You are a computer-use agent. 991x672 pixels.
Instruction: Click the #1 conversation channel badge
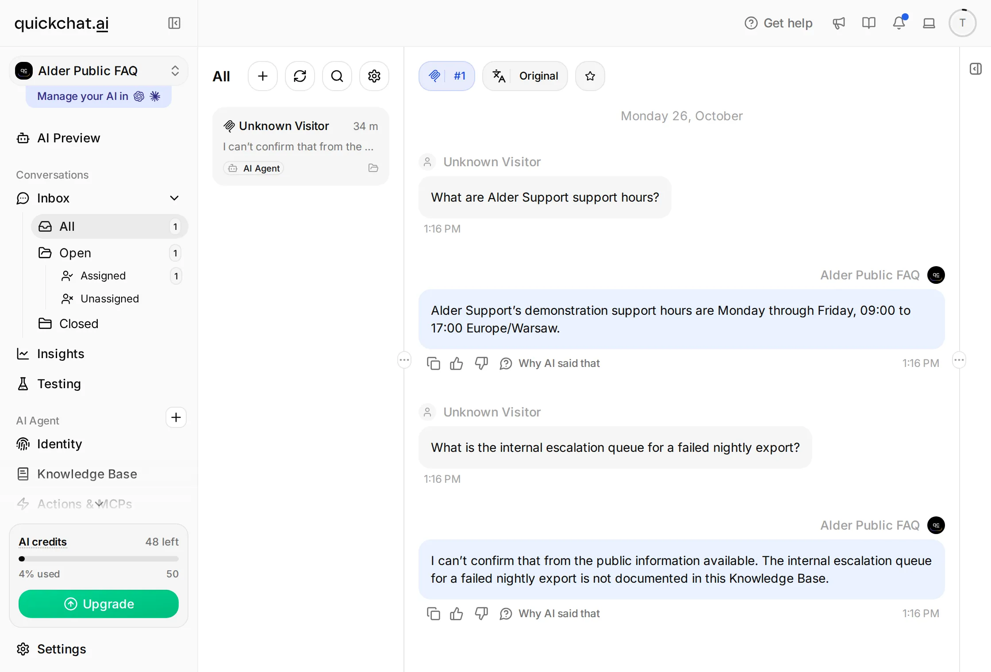coord(447,76)
